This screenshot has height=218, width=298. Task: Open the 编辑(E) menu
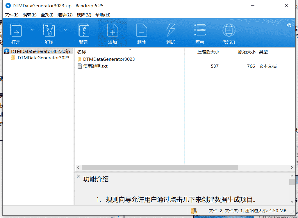pyautogui.click(x=29, y=15)
